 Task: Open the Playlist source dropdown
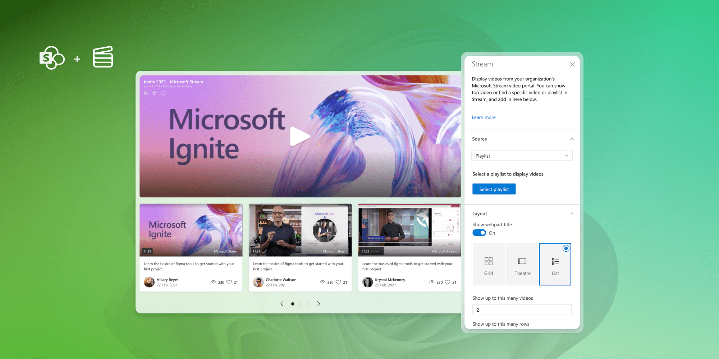point(522,156)
